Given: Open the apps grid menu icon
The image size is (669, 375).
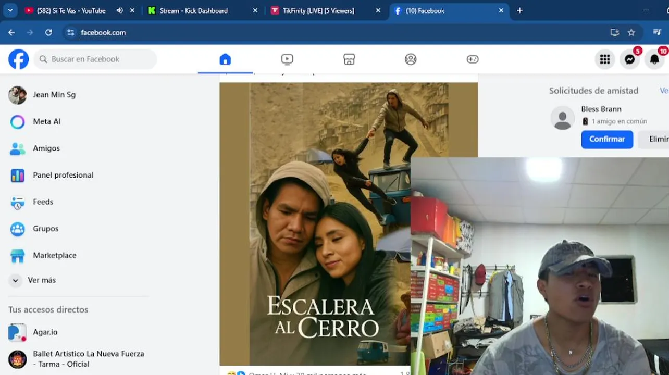Looking at the screenshot, I should tap(605, 59).
